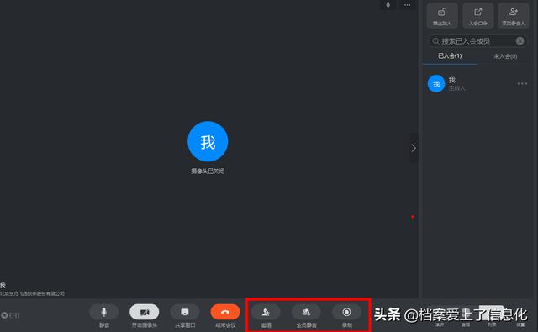Click 添加参会人 add participant button
The height and width of the screenshot is (332, 538).
[514, 15]
